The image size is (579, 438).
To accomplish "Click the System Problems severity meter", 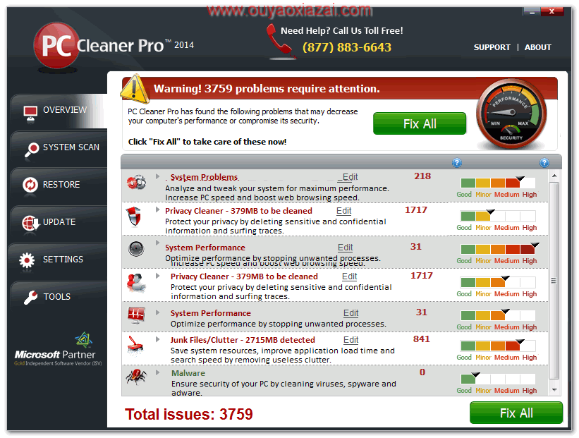I will click(498, 183).
